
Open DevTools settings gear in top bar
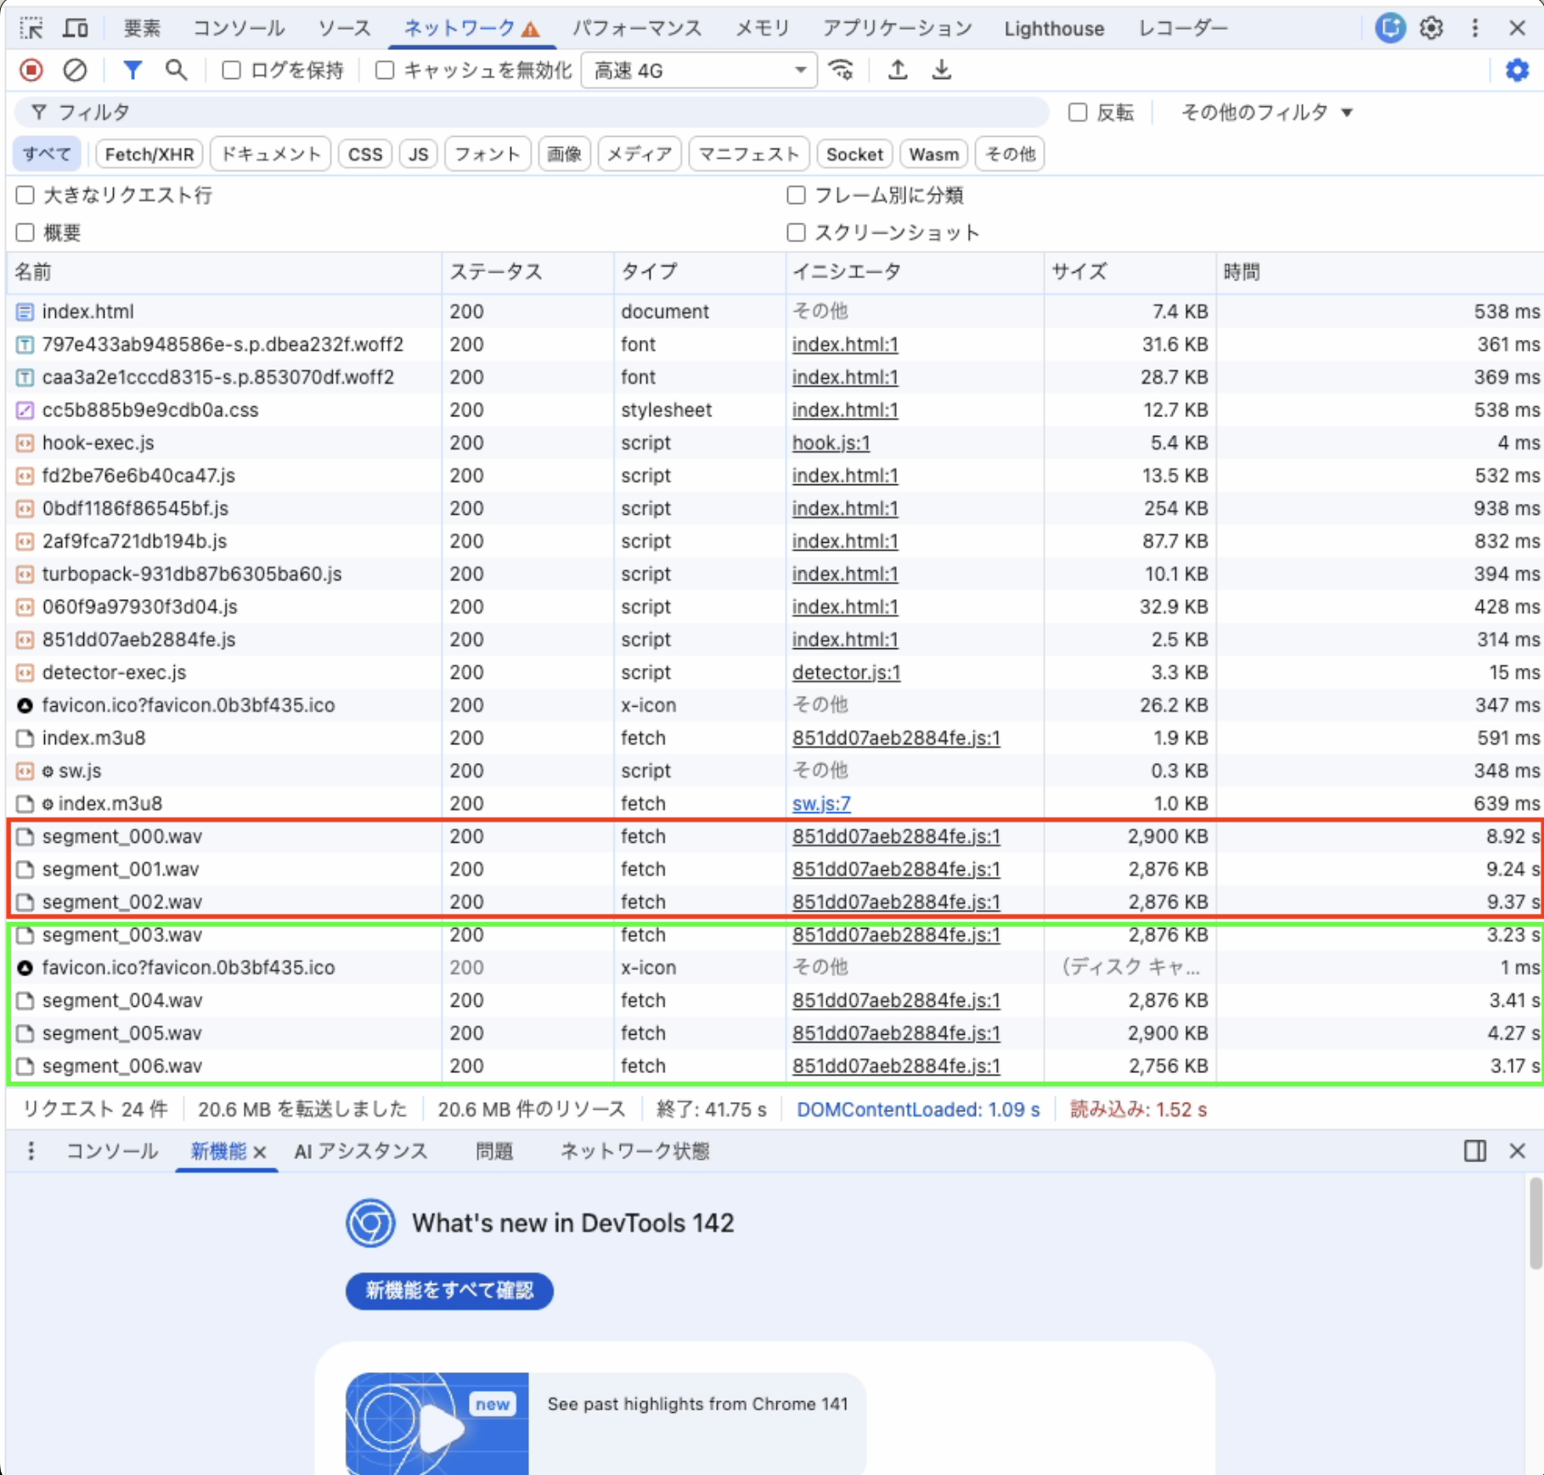coord(1432,28)
